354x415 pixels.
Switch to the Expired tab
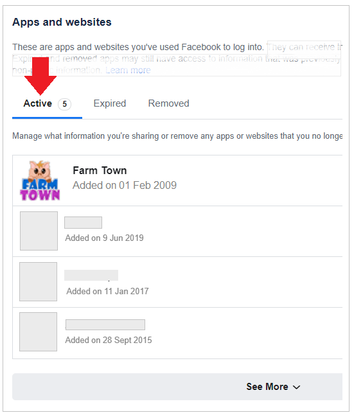[110, 103]
